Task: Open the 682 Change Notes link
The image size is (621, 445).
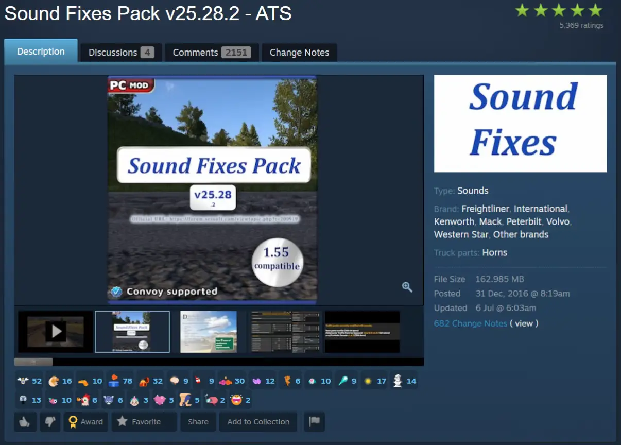Action: (471, 323)
